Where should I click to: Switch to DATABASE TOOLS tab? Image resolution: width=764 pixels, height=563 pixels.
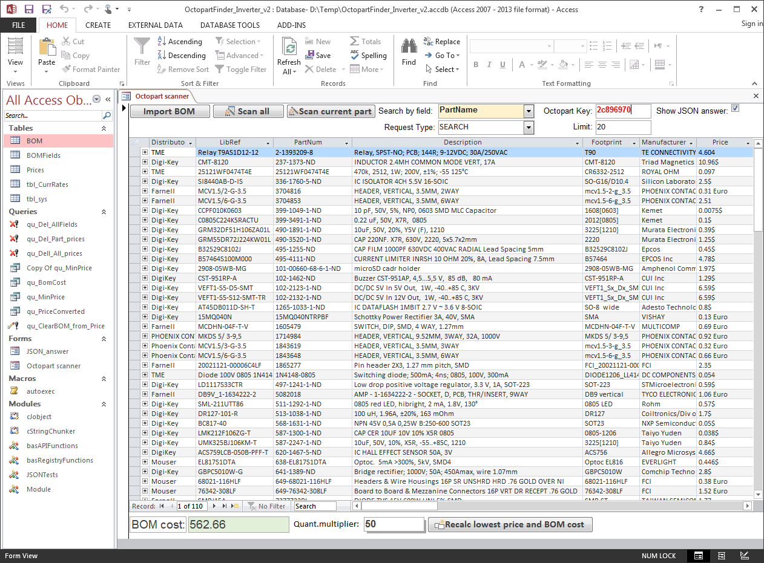[230, 25]
